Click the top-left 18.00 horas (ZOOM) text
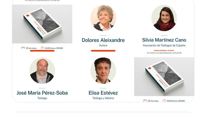 click(x=54, y=48)
